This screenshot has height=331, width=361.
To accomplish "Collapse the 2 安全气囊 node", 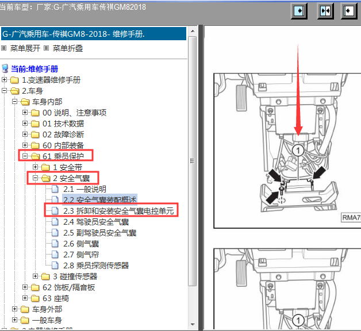I will tap(35, 178).
